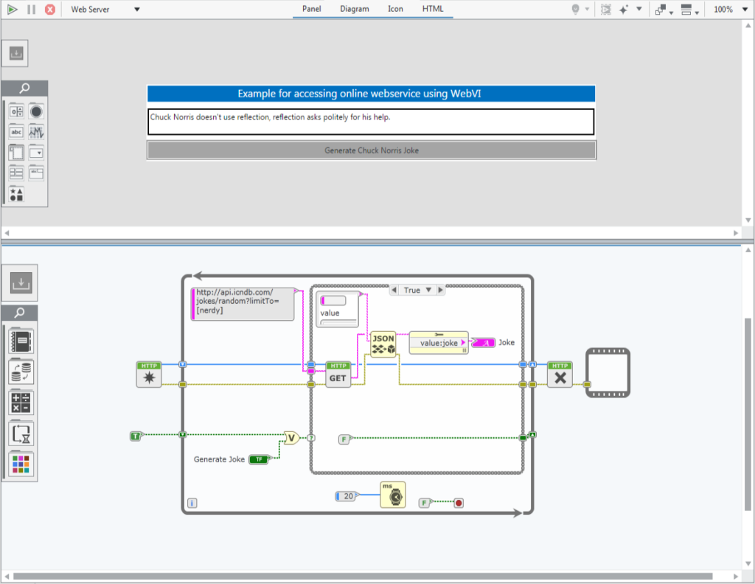Click the Pause execution icon
755x584 pixels.
point(31,9)
